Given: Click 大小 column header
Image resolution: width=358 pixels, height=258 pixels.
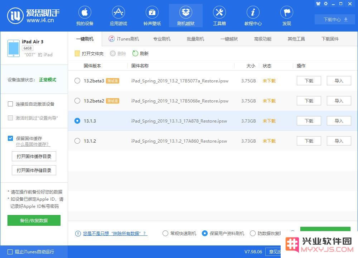Looking at the screenshot, I should point(251,66).
